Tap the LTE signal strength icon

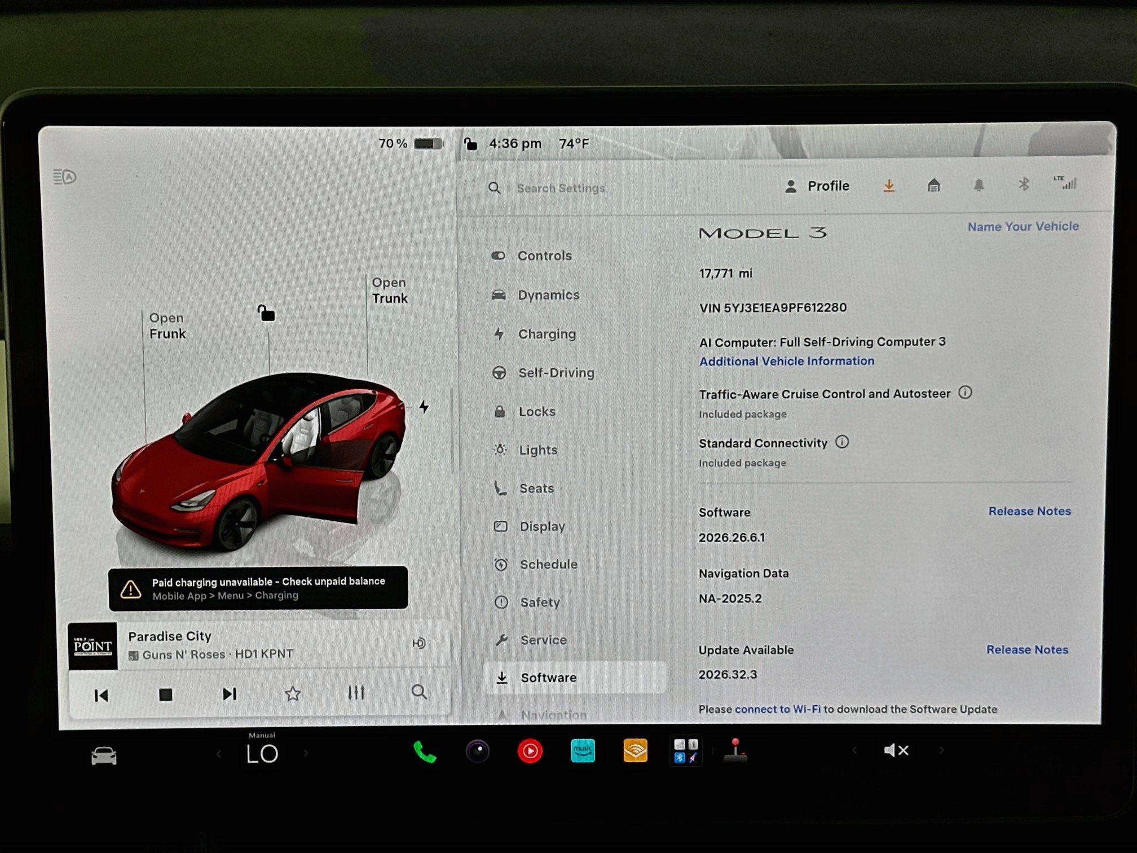[1065, 182]
